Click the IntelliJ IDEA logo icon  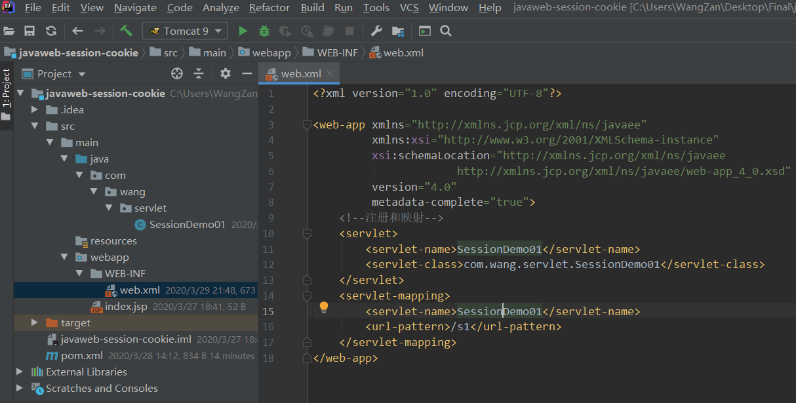9,8
